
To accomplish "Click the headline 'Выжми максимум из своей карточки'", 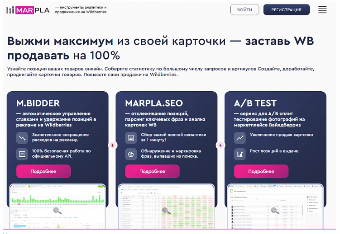I will click(116, 41).
